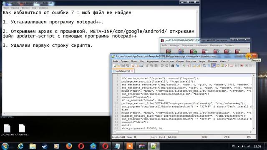Viewport: 267px width, 150px height.
Task: Zoom out using the Notepad++ toolbar icon
Action: tap(188, 65)
